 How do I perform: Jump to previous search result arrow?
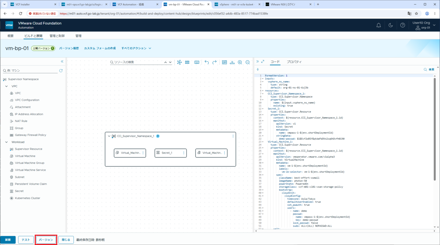165,62
